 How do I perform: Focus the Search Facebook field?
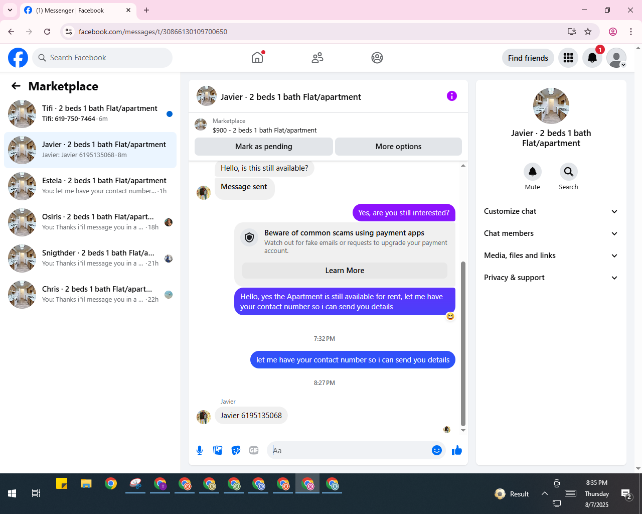(x=102, y=58)
